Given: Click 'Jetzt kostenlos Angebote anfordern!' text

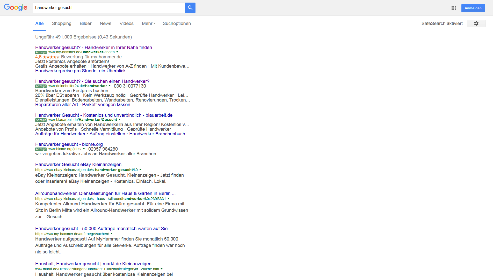Looking at the screenshot, I should coord(72,61).
